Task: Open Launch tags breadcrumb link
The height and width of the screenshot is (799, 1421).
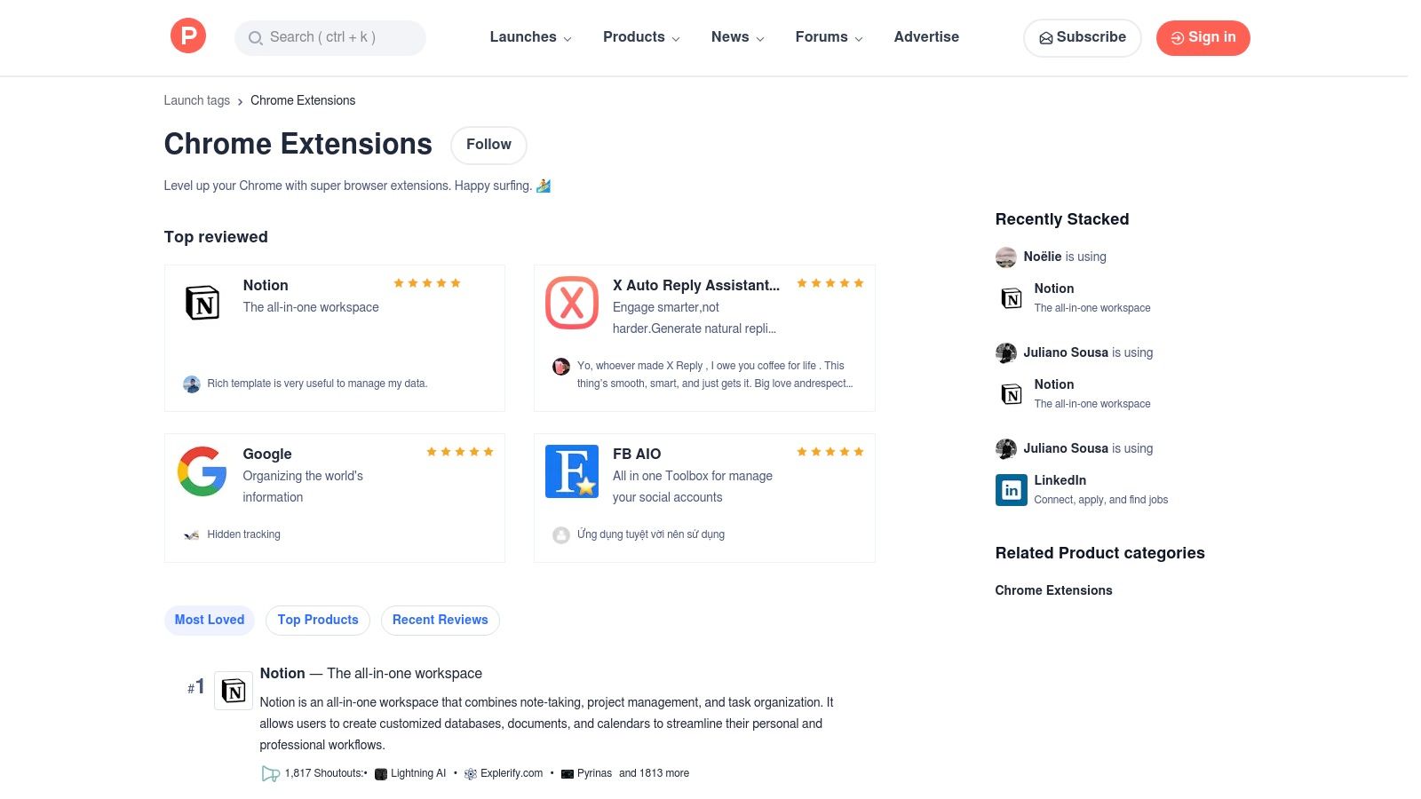Action: tap(196, 100)
